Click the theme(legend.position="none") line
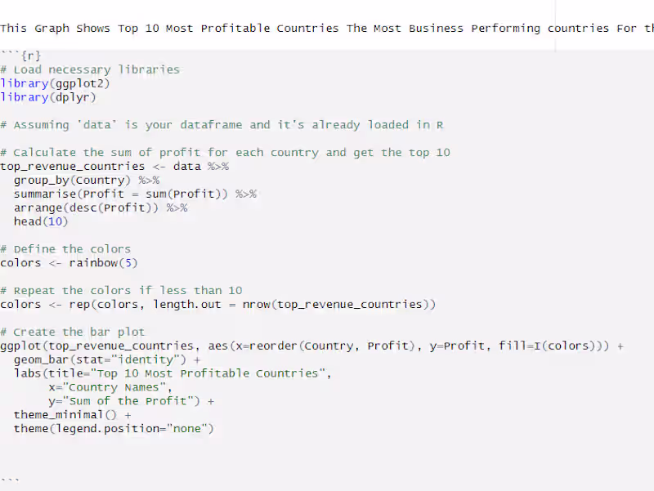 (x=113, y=429)
